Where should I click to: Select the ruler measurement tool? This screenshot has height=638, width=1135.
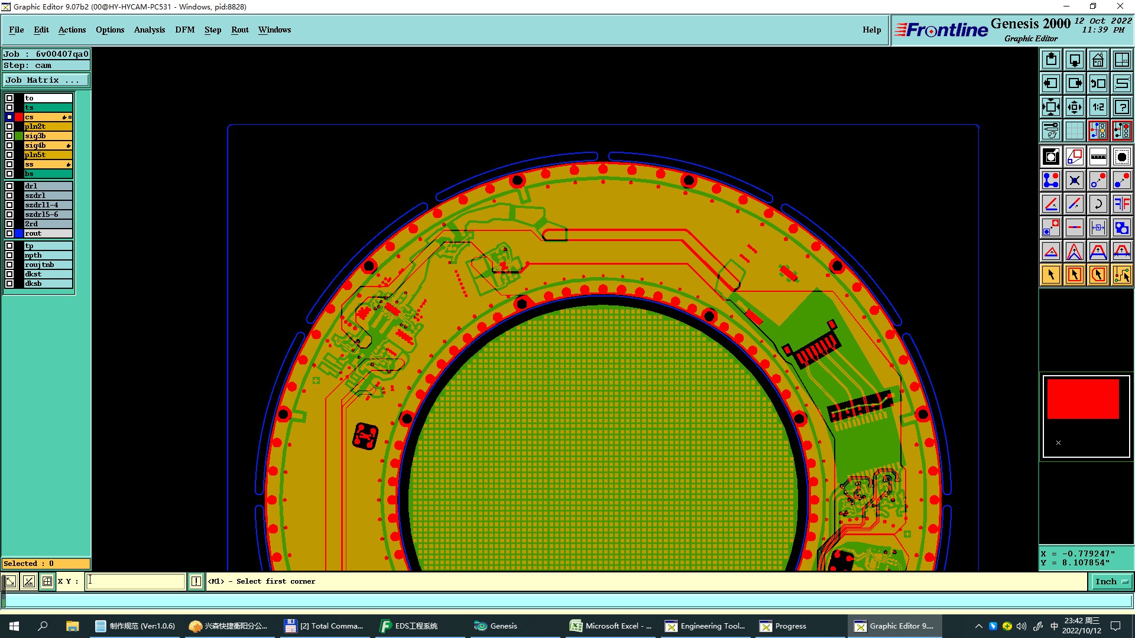coord(1098,157)
